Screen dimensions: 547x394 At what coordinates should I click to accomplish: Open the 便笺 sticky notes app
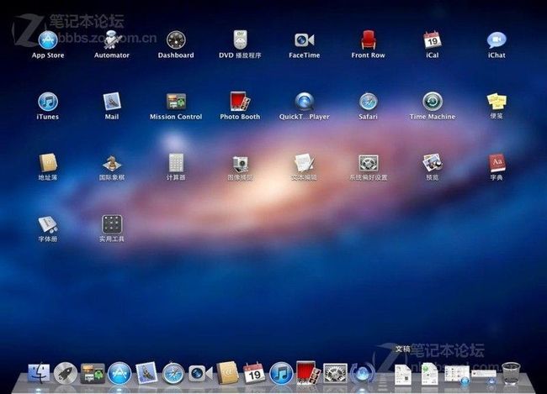click(497, 102)
